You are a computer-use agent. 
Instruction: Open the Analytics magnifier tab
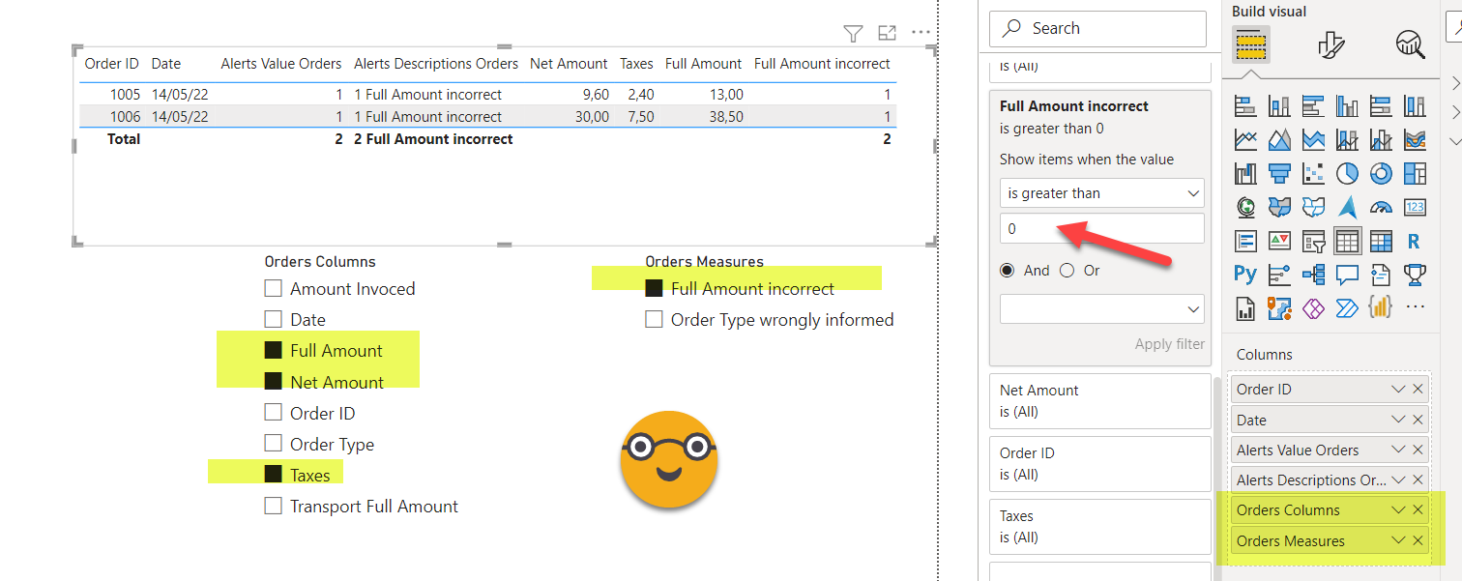tap(1410, 44)
